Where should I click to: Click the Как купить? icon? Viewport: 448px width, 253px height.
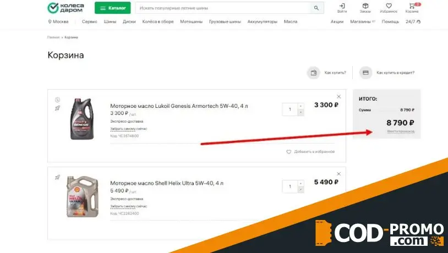pos(313,73)
